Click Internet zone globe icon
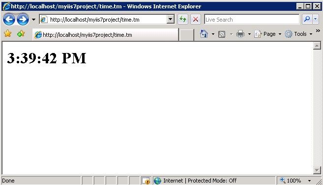Viewport: 323px width, 185px height. click(x=158, y=181)
